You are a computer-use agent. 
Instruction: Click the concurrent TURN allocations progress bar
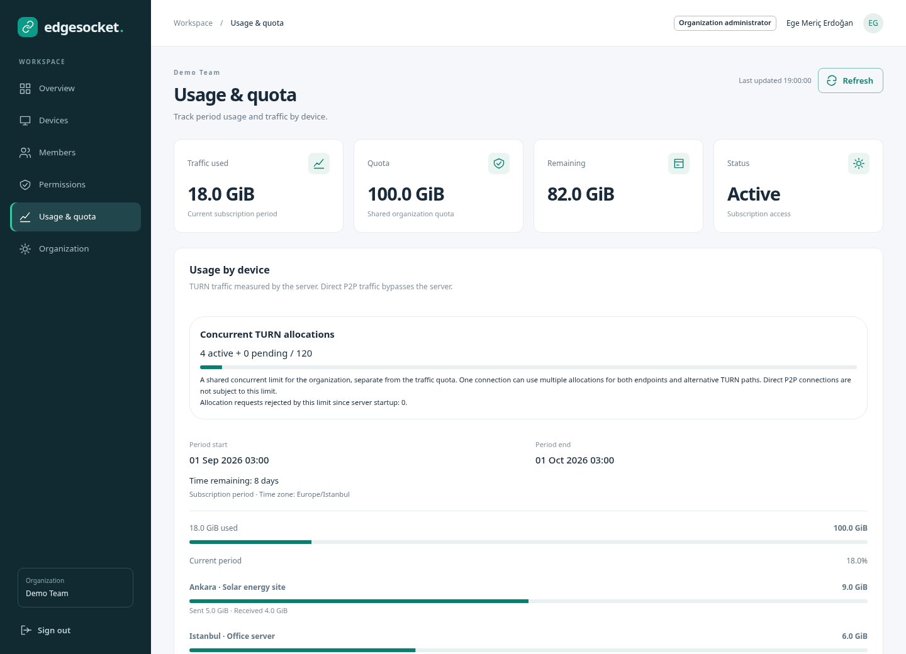coord(528,367)
